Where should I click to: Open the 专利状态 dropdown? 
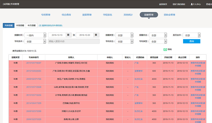coord(132,41)
